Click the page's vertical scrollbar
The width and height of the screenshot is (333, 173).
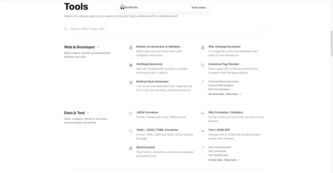332,44
